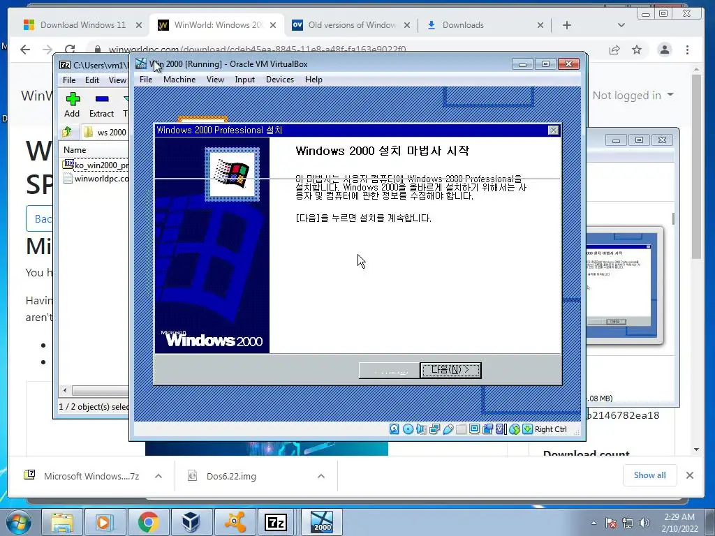Click the 7-Zip up-folder arrow icon

click(x=67, y=132)
